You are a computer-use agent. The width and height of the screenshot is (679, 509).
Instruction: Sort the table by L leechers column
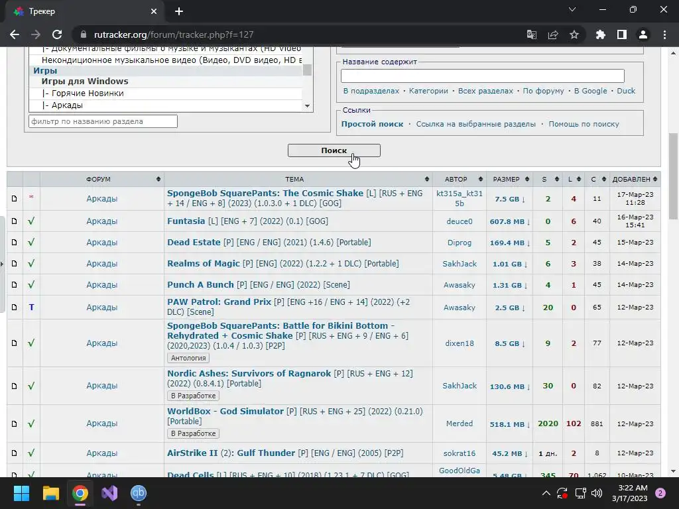pos(574,179)
